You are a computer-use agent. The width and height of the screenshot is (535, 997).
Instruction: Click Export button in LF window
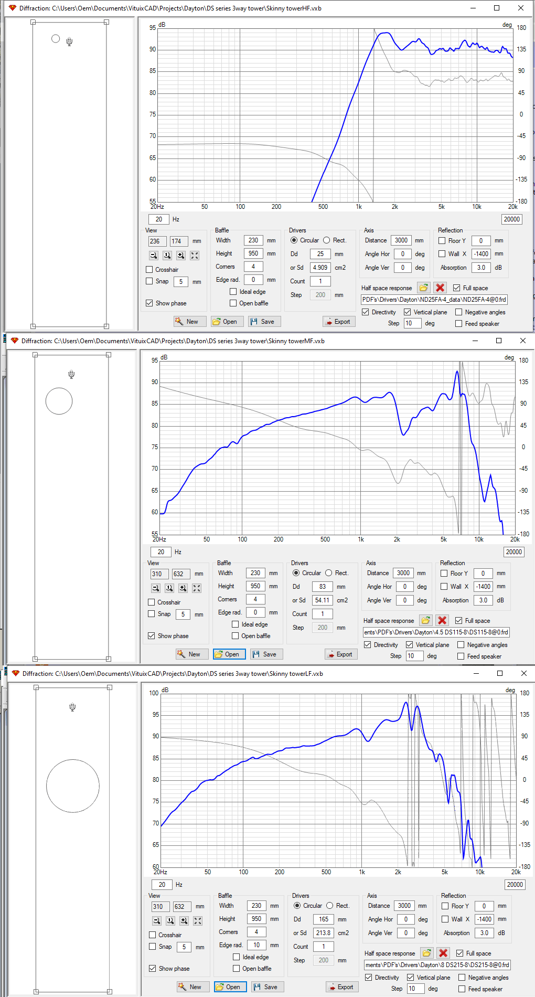pyautogui.click(x=342, y=987)
